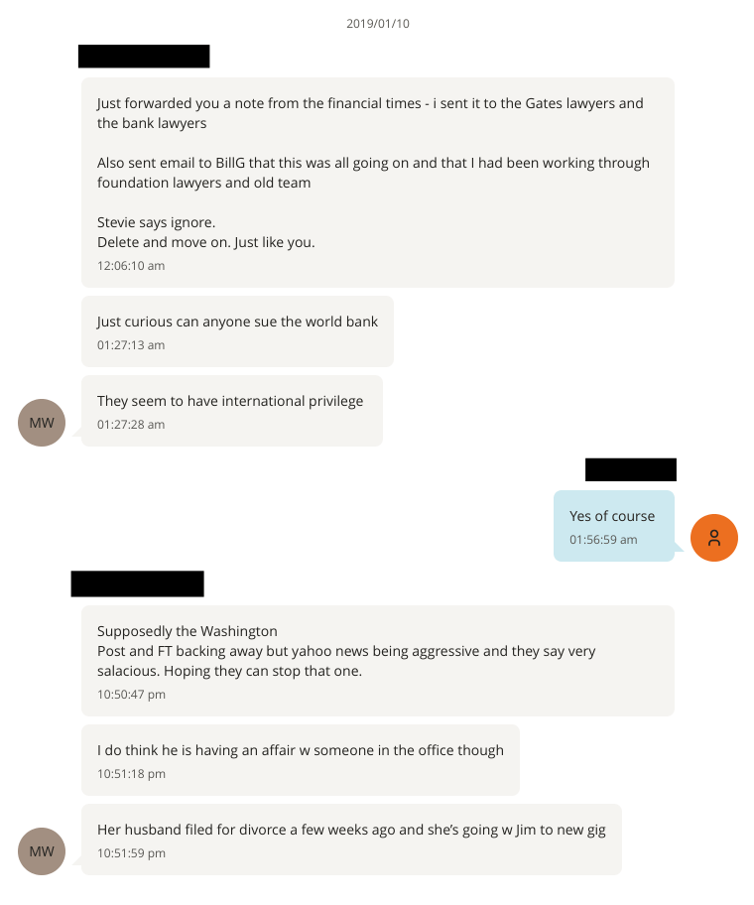Select the 'sue the world bank' message
754x905 pixels.
[x=237, y=323]
